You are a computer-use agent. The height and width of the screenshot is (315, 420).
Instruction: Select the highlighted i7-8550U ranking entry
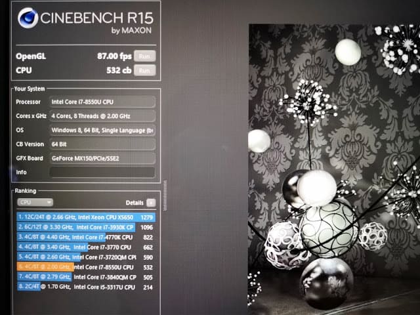(86, 267)
